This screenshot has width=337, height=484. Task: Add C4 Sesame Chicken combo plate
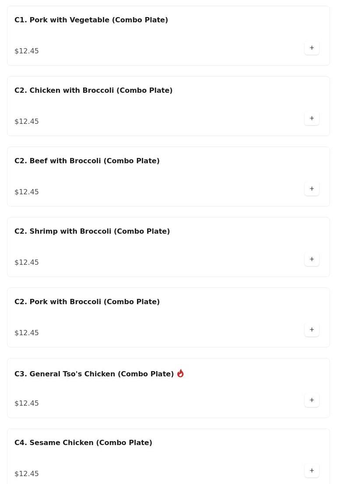pos(312,470)
